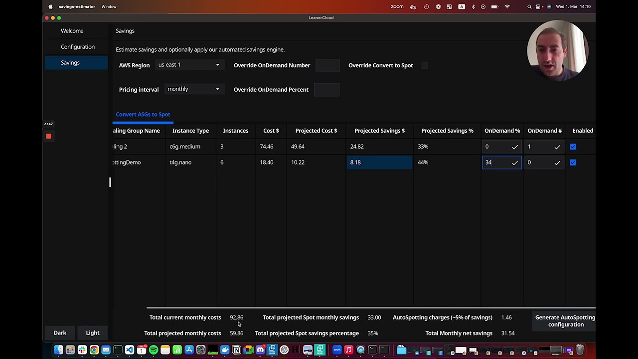Open Visual Studio Code from the Dock
Screen dimensions: 638x359
pyautogui.click(x=130, y=350)
